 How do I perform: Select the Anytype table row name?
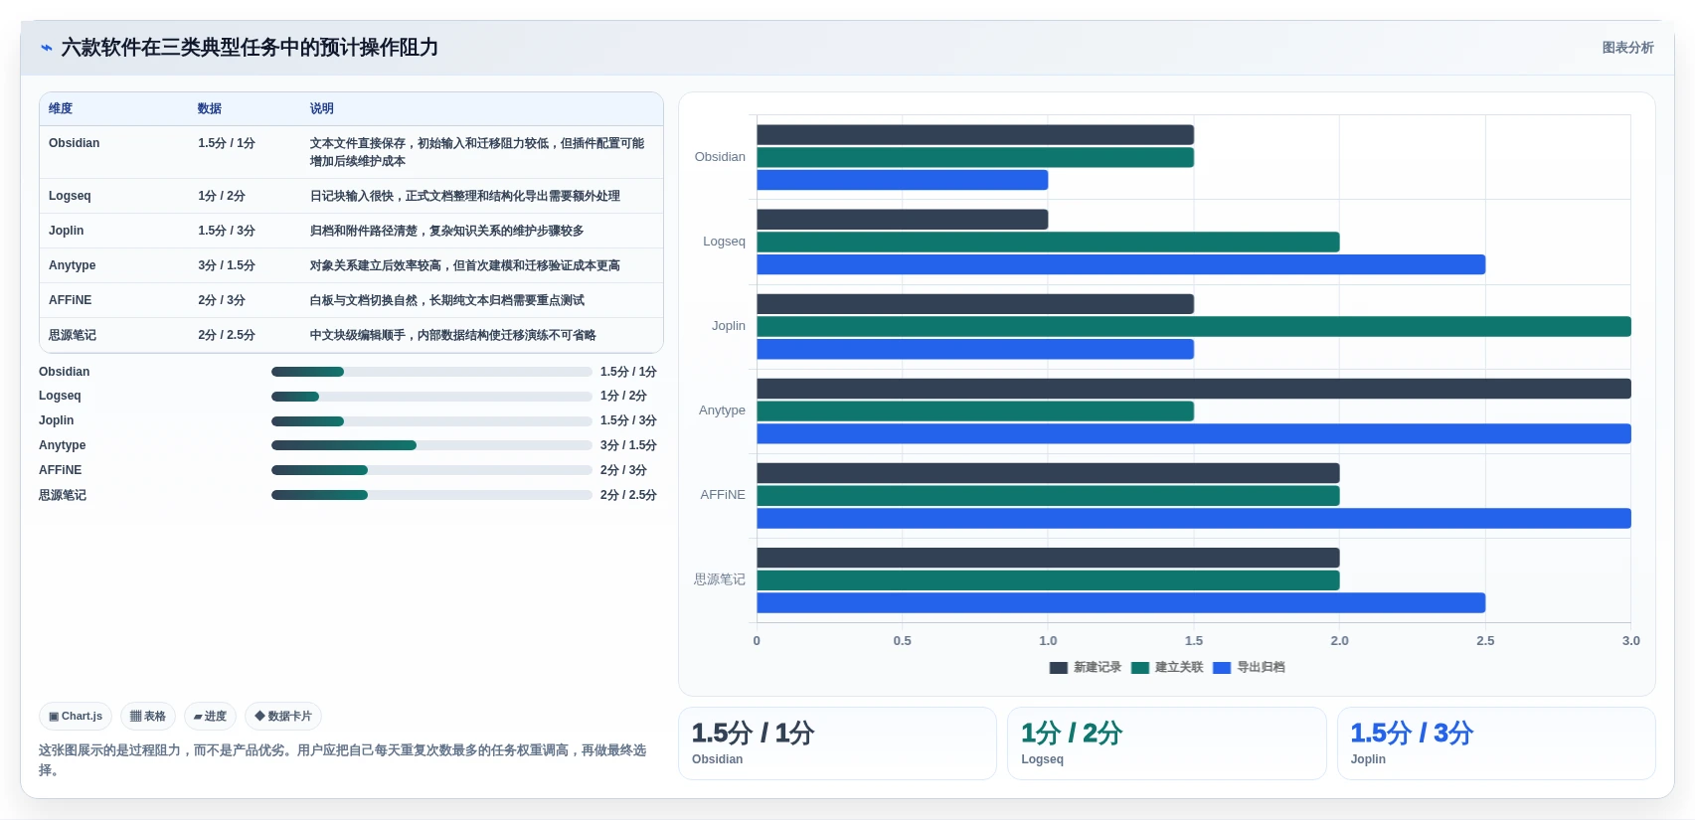point(73,265)
